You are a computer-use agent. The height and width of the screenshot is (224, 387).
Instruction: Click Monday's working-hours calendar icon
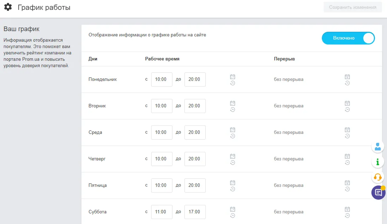(x=233, y=77)
